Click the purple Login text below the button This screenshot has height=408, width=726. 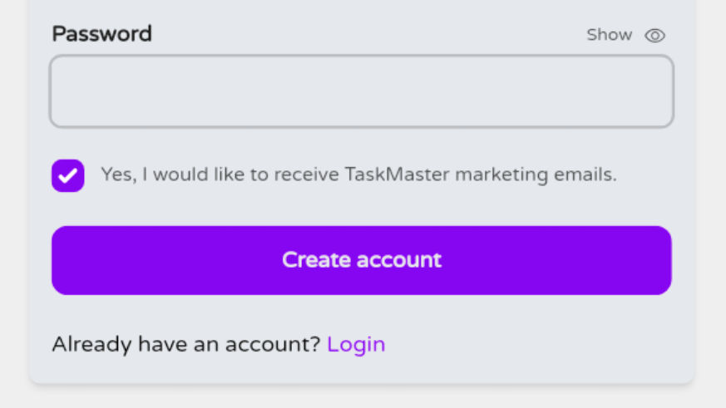356,344
